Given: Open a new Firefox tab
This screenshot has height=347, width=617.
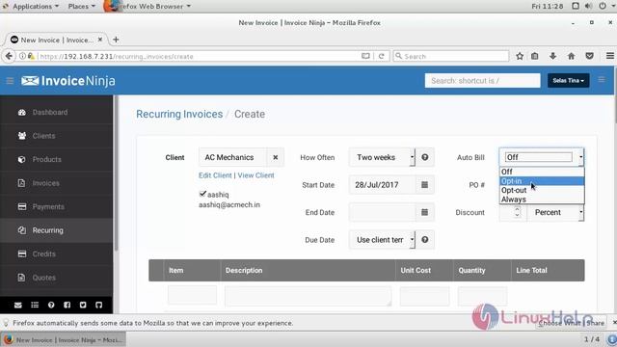Looking at the screenshot, I should click(116, 40).
